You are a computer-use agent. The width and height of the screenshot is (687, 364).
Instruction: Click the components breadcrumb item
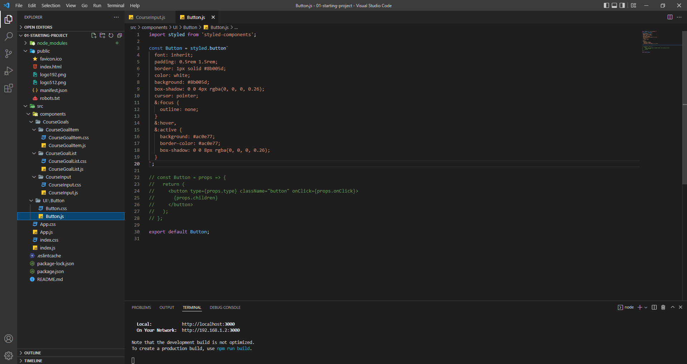[x=154, y=27]
